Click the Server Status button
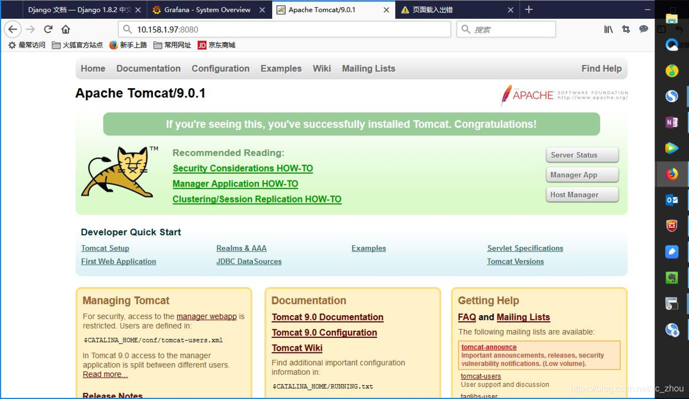Viewport: 689px width, 399px height. [582, 155]
